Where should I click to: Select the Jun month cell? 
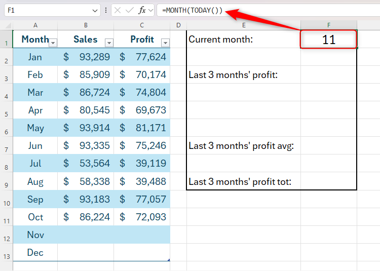pos(35,145)
